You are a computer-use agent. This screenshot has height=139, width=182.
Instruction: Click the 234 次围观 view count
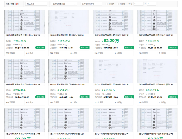tap(143, 53)
